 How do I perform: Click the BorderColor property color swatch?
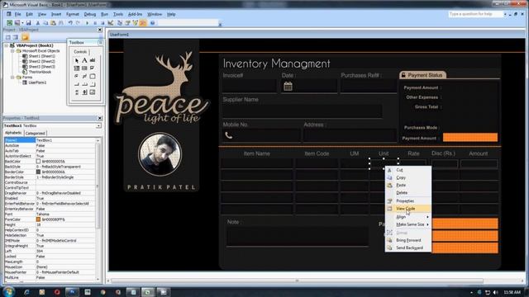click(39, 172)
